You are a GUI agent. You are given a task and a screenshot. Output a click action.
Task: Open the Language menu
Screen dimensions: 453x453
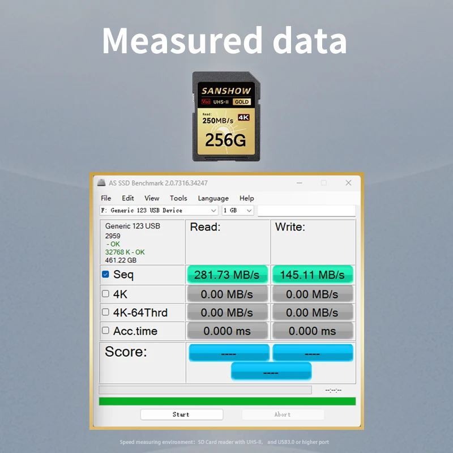[213, 198]
